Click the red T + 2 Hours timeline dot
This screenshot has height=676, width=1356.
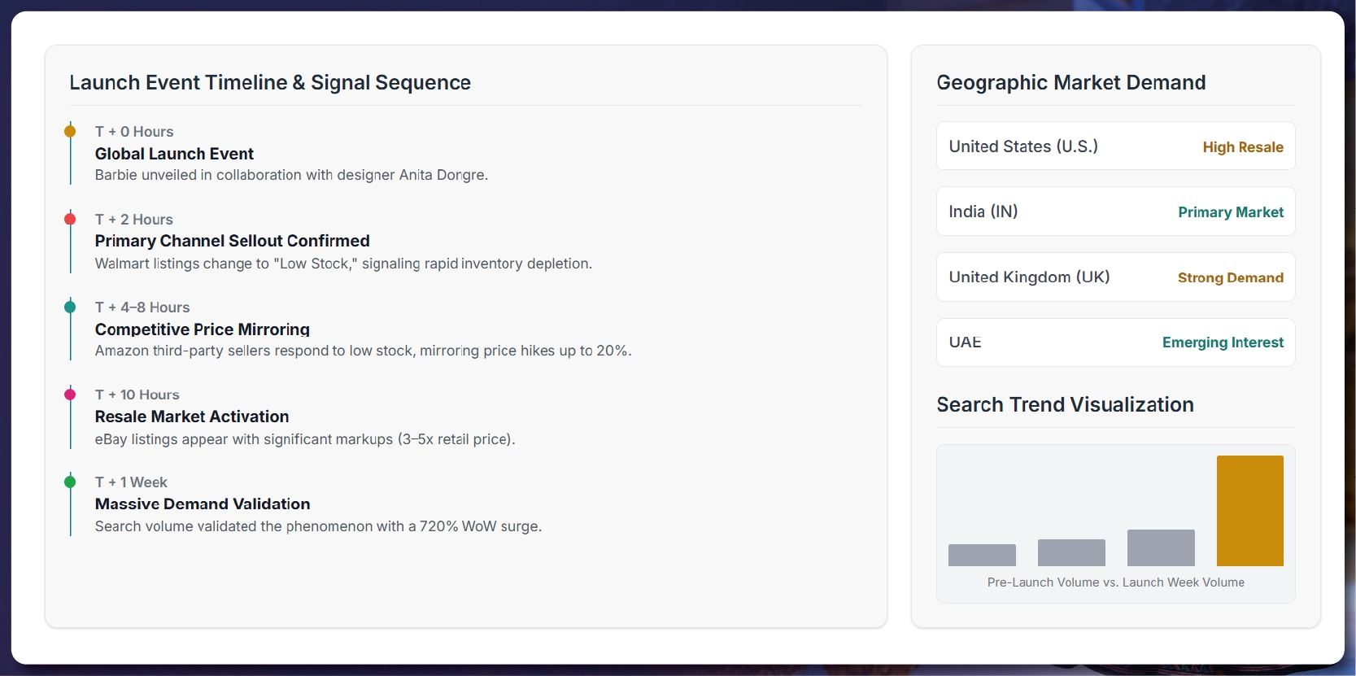pos(70,219)
